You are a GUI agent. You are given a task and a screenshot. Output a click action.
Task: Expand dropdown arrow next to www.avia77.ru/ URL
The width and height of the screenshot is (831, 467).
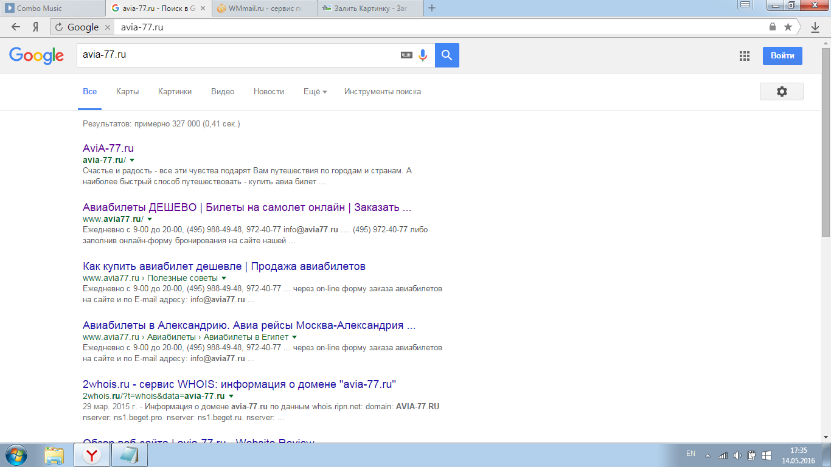pos(150,220)
